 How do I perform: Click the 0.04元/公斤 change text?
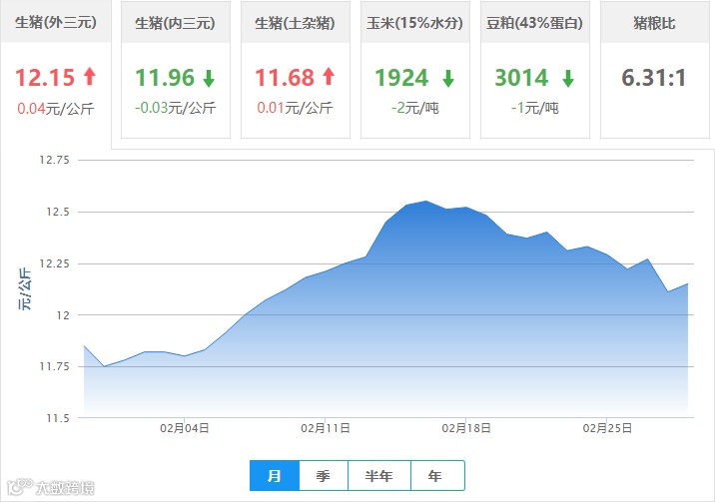[x=56, y=109]
